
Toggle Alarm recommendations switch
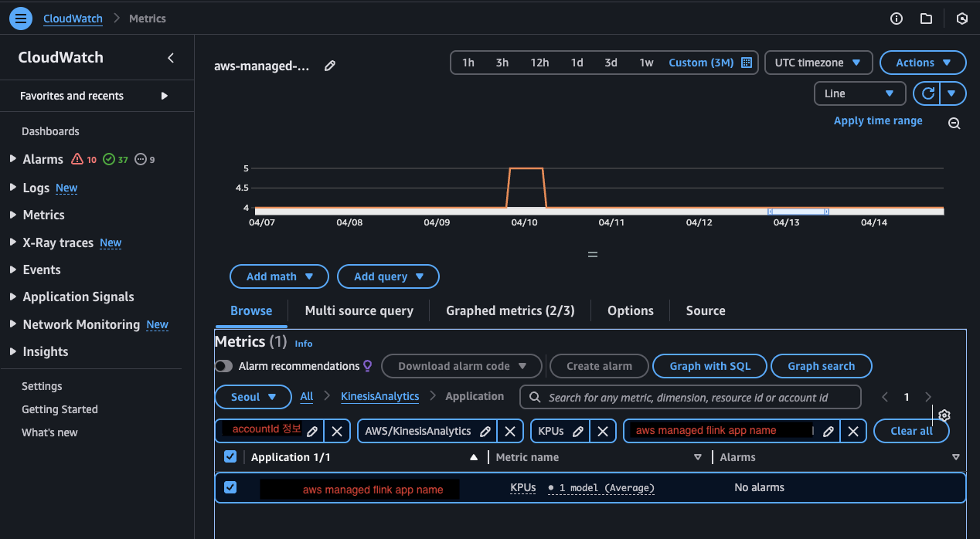click(224, 366)
